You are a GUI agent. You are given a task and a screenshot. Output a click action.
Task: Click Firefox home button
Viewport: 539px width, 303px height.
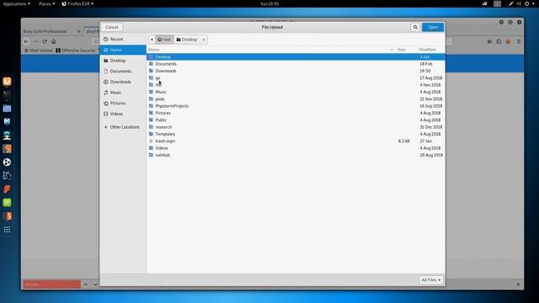[x=53, y=41]
